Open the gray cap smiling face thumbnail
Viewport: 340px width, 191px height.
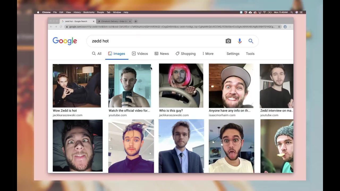[231, 86]
